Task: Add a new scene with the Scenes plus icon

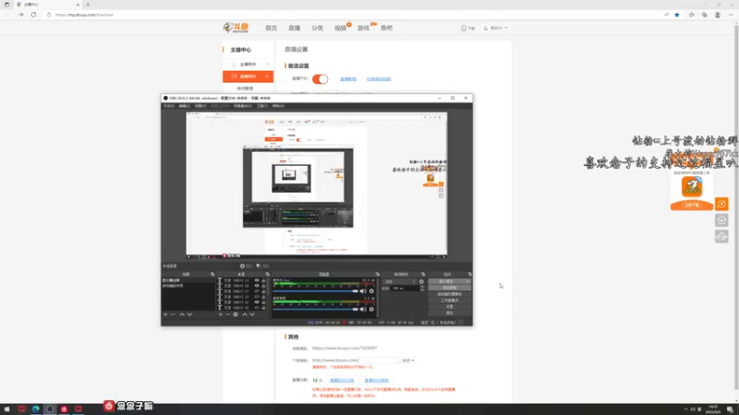Action: click(x=165, y=314)
